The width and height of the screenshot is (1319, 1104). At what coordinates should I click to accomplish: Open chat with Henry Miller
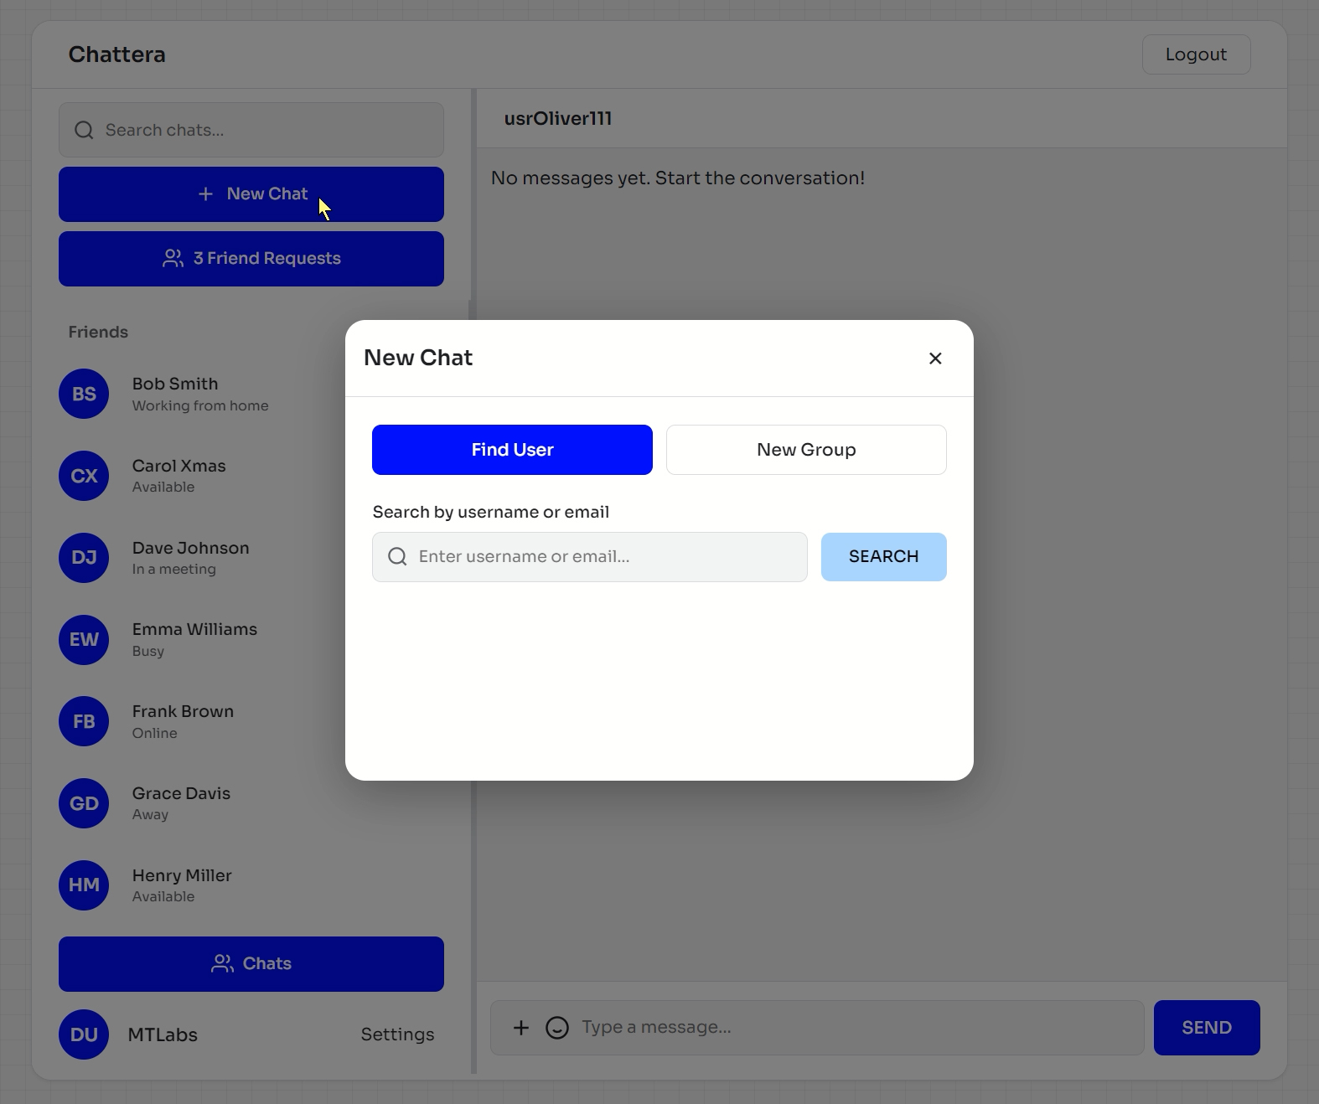251,885
